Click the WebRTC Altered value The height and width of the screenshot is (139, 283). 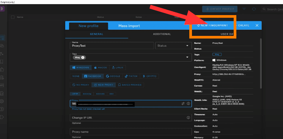click(x=216, y=80)
